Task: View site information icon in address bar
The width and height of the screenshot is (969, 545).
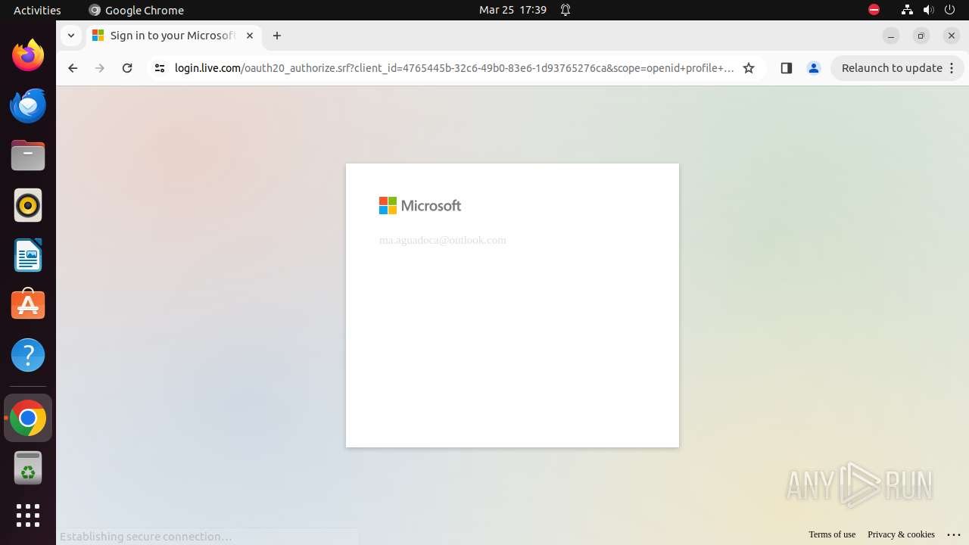Action: tap(159, 68)
